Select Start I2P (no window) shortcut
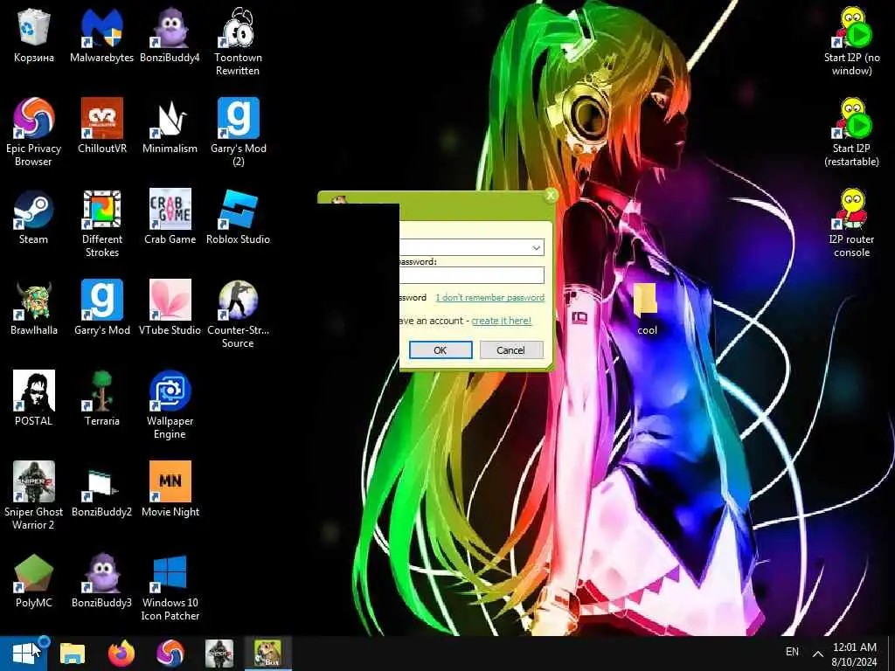 [x=851, y=41]
